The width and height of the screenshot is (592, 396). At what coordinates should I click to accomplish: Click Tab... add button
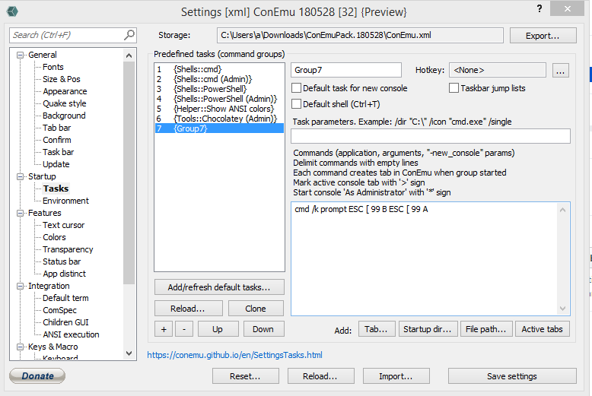[376, 329]
